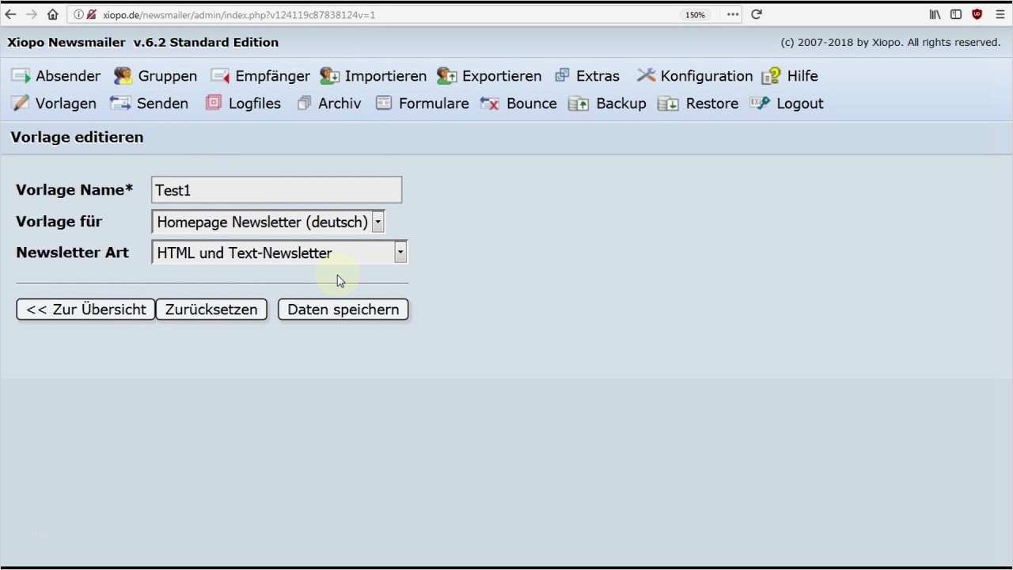Open the Gruppen menu
Viewport: 1013px width, 570px height.
[x=168, y=76]
